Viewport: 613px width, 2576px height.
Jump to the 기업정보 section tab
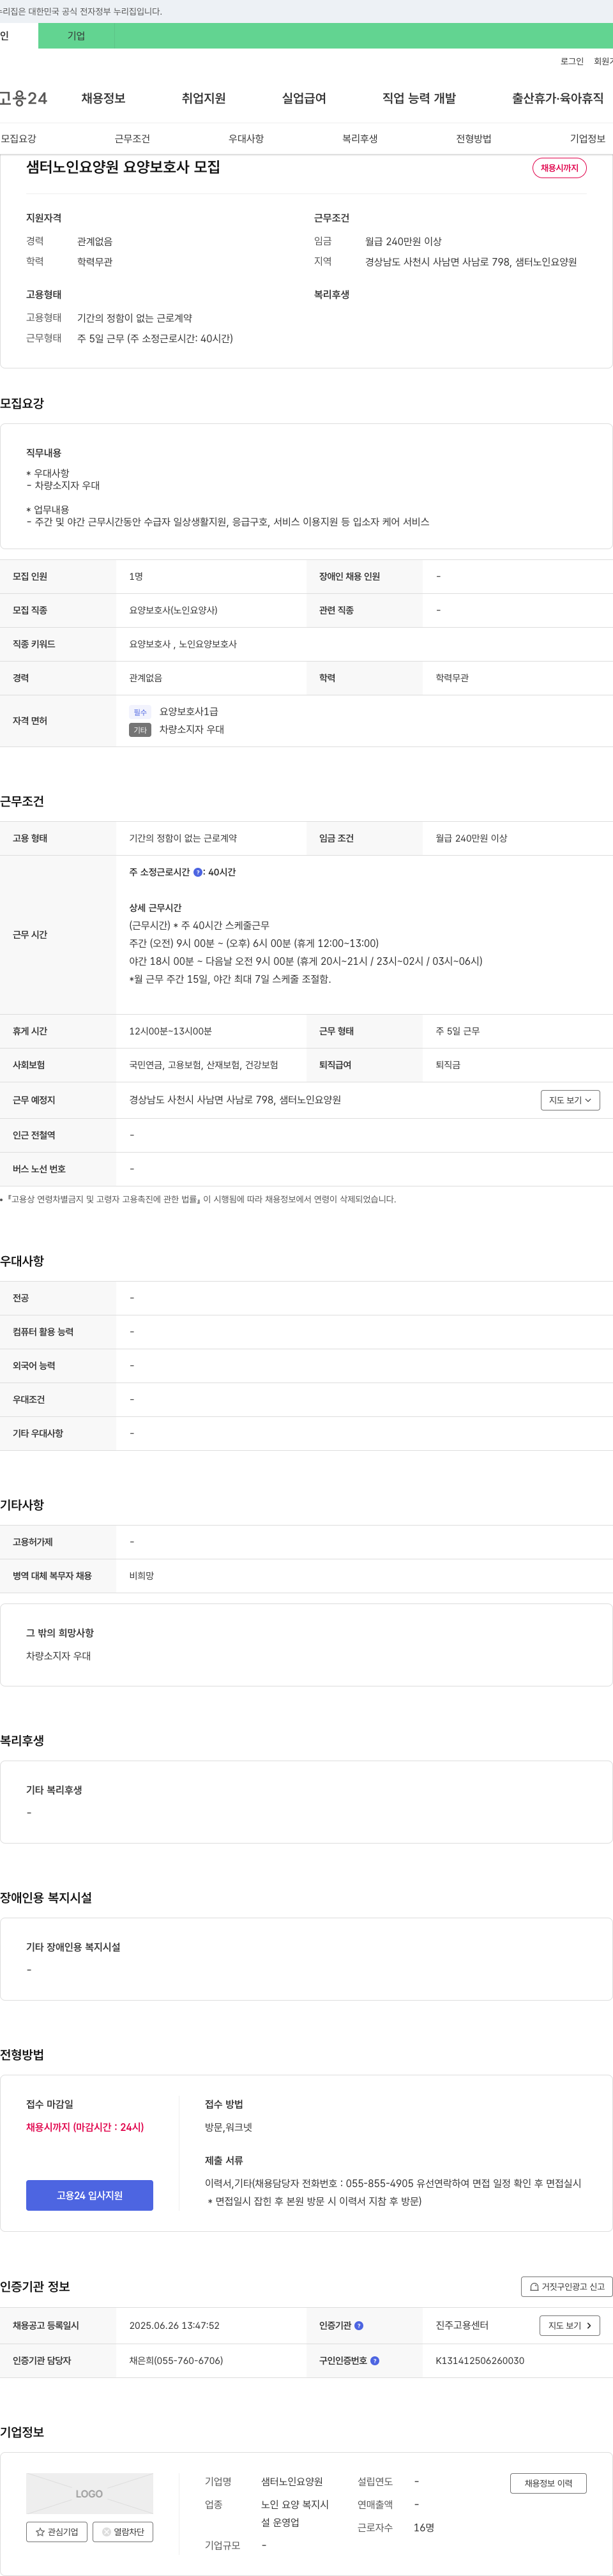[x=588, y=139]
